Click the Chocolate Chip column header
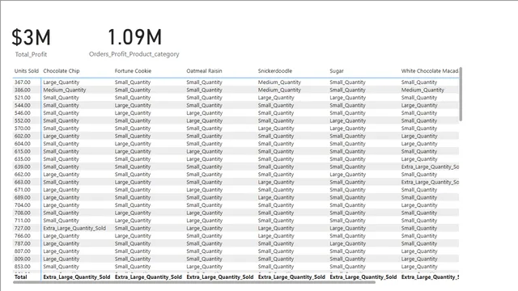 [62, 71]
